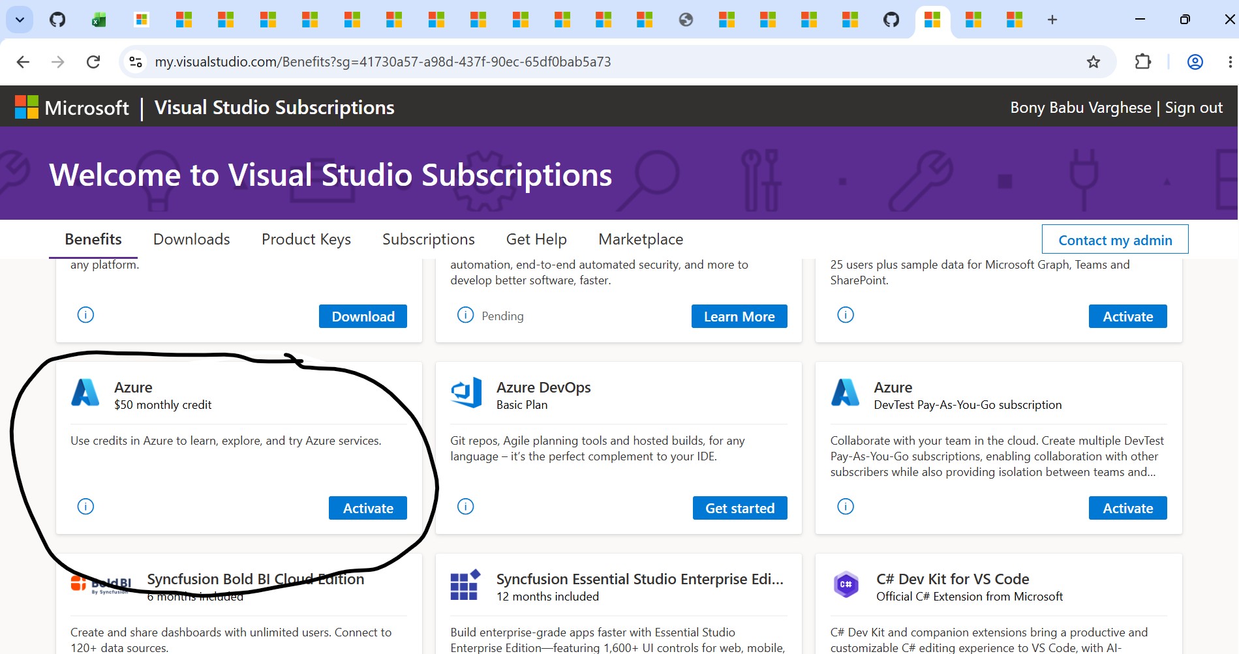Switch to the Downloads tab

click(192, 239)
